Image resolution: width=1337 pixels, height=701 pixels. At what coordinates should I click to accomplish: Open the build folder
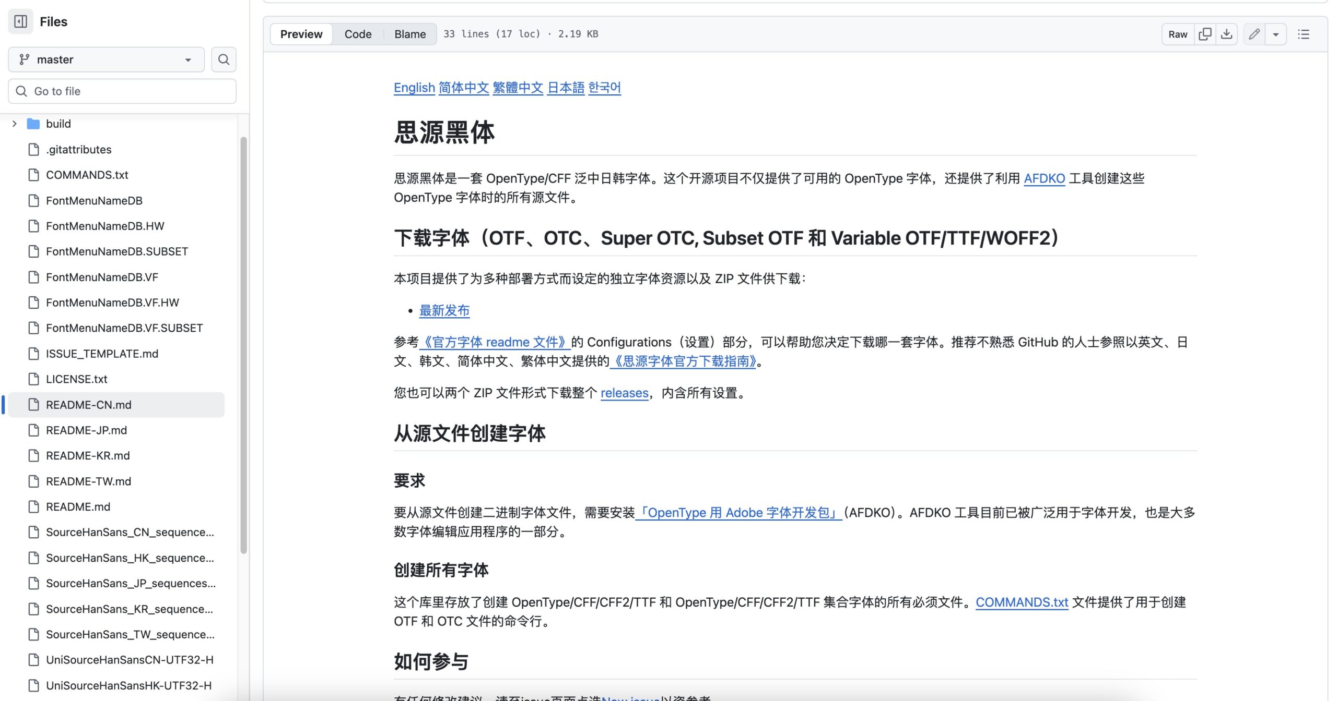tap(58, 124)
